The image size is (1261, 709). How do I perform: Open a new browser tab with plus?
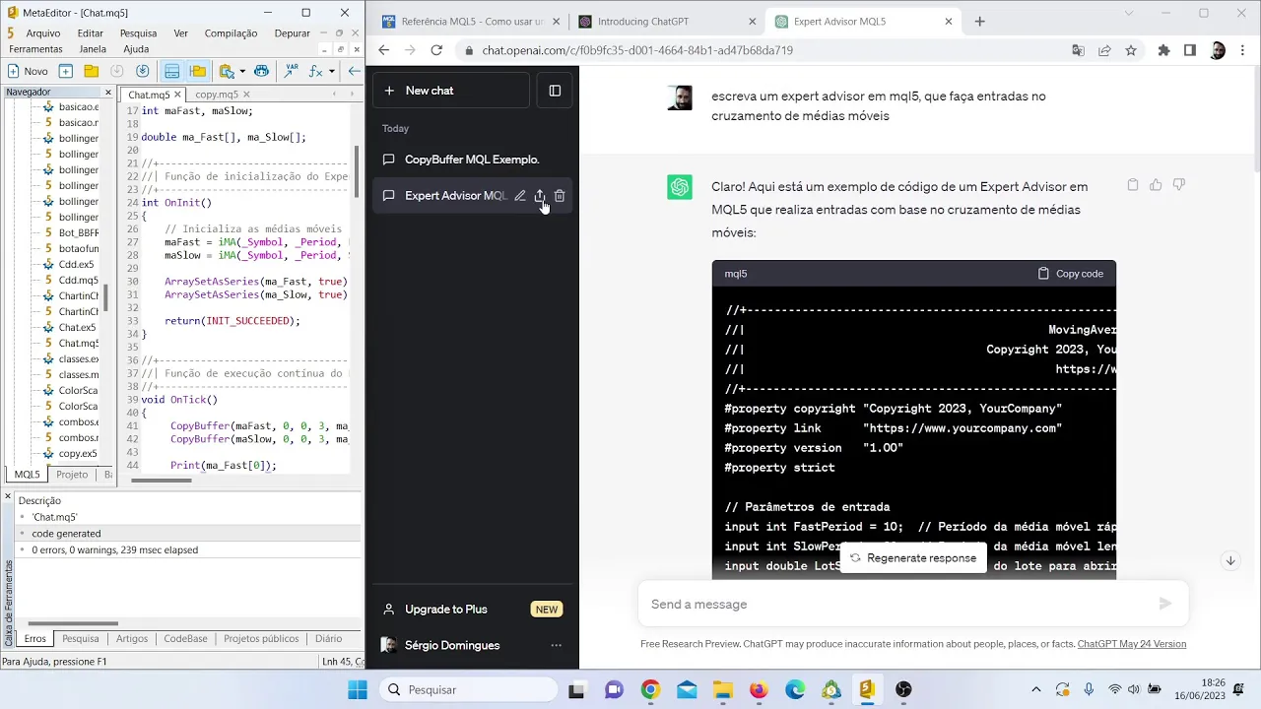(x=980, y=21)
